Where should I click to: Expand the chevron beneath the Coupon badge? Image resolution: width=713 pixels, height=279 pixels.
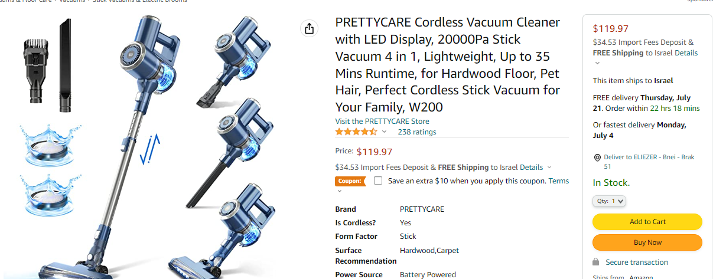point(339,191)
